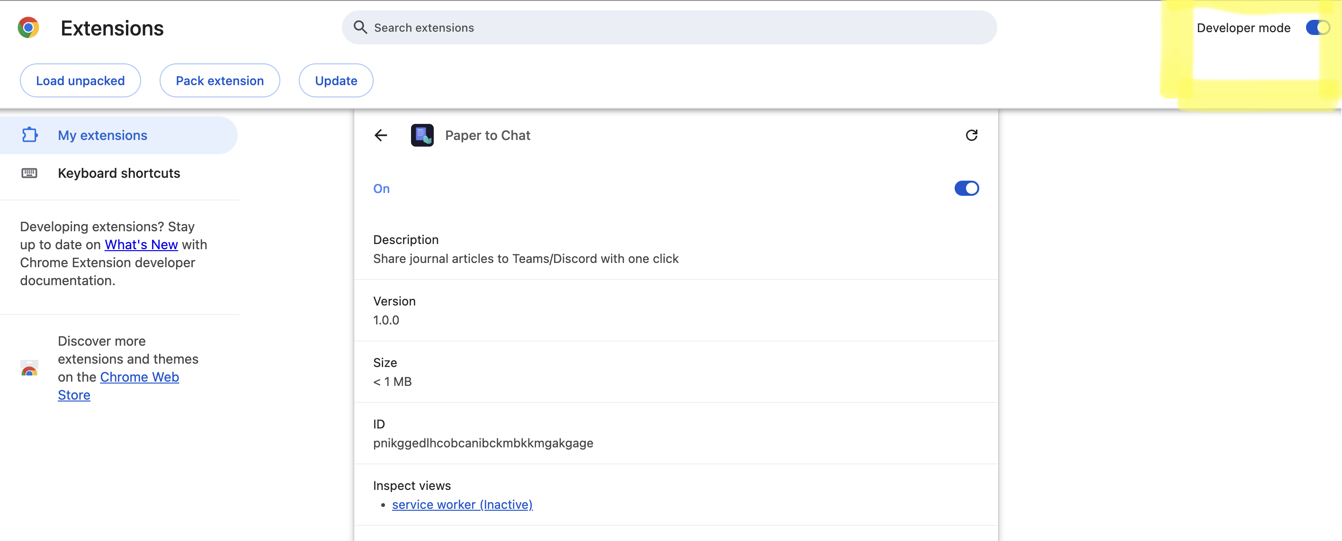Click the Chrome logo in header
The image size is (1342, 541).
coord(28,27)
